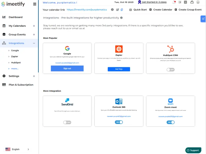Image resolution: width=206 pixels, height=154 pixels.
Task: Open the Support button
Action: [193, 150]
